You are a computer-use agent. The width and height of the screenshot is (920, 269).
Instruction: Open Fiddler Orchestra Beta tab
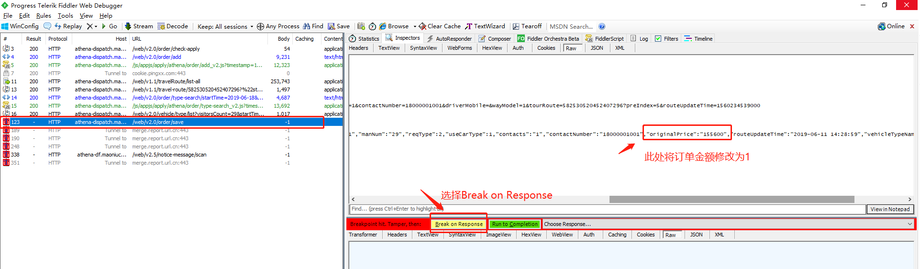[x=548, y=39]
